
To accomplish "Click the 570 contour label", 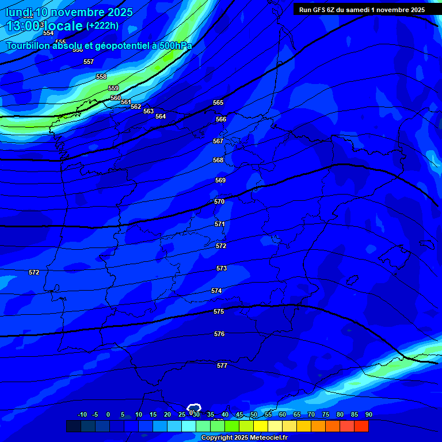I will pos(219,202).
